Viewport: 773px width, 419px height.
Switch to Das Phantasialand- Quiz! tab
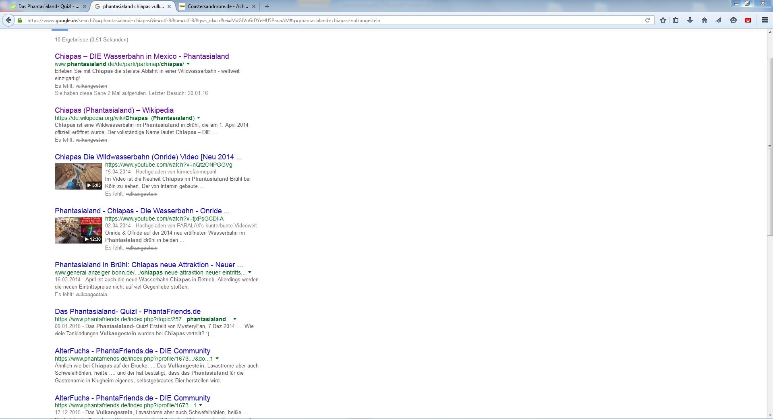pos(44,6)
